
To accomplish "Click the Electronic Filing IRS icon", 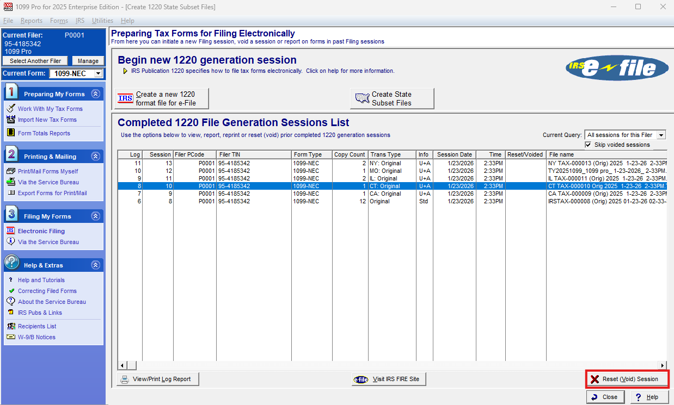I will coord(11,231).
